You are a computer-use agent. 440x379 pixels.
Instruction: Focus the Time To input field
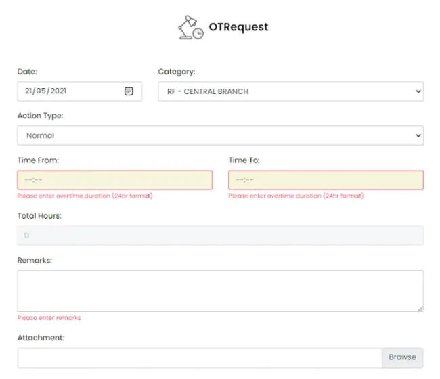326,180
